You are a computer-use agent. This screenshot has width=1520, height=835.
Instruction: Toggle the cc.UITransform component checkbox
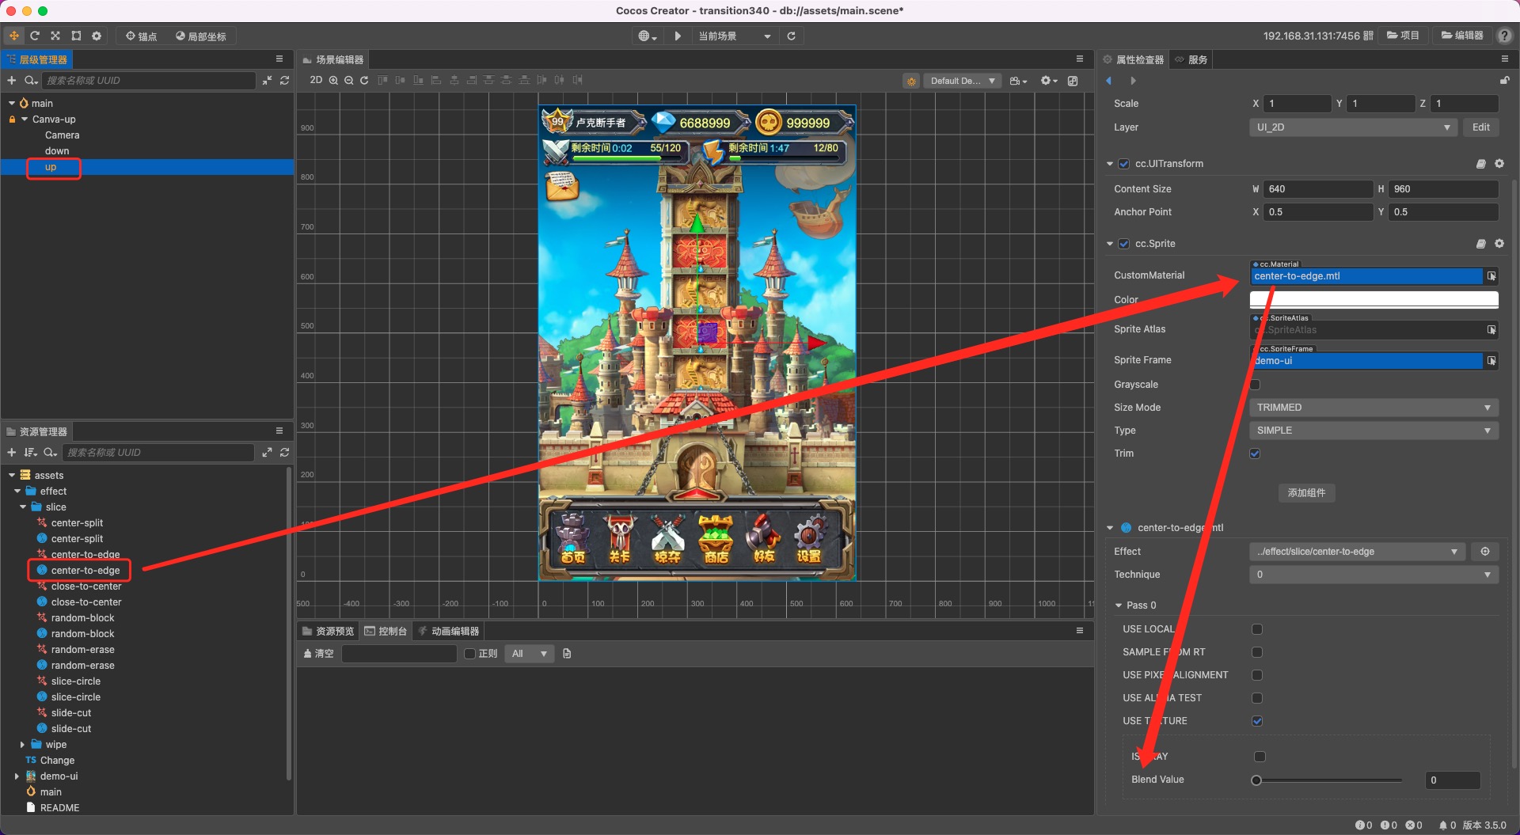(x=1123, y=164)
